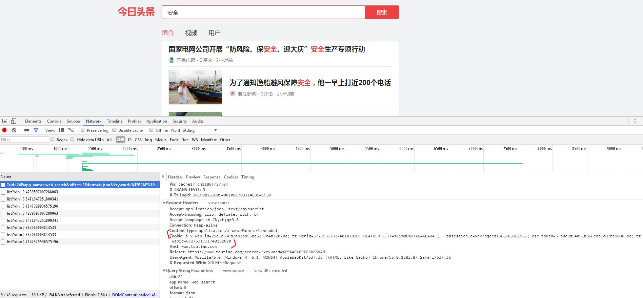Focus the network Filter text box

point(24,140)
